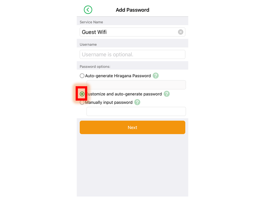This screenshot has height=199, width=265.
Task: Click the Add Password page title
Action: click(132, 10)
